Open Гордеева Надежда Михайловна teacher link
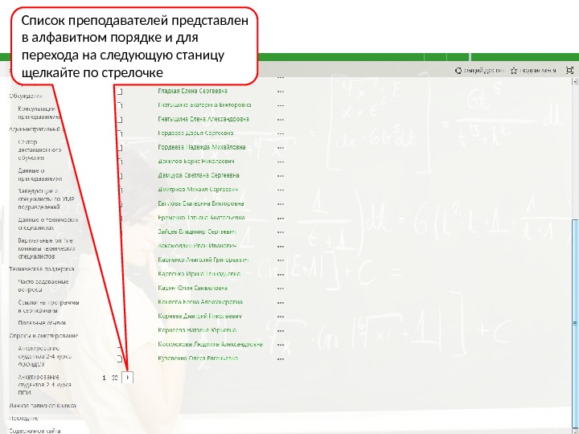Viewport: 579px width, 434px height. click(x=202, y=147)
